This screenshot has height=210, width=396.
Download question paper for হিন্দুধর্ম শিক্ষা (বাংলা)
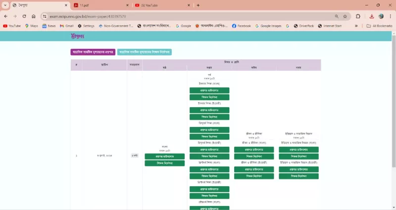tap(209, 130)
